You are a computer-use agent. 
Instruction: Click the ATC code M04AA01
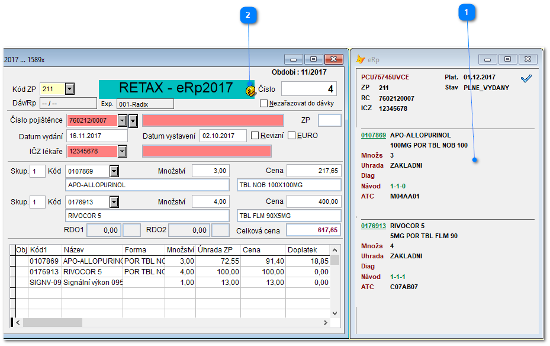click(x=405, y=196)
